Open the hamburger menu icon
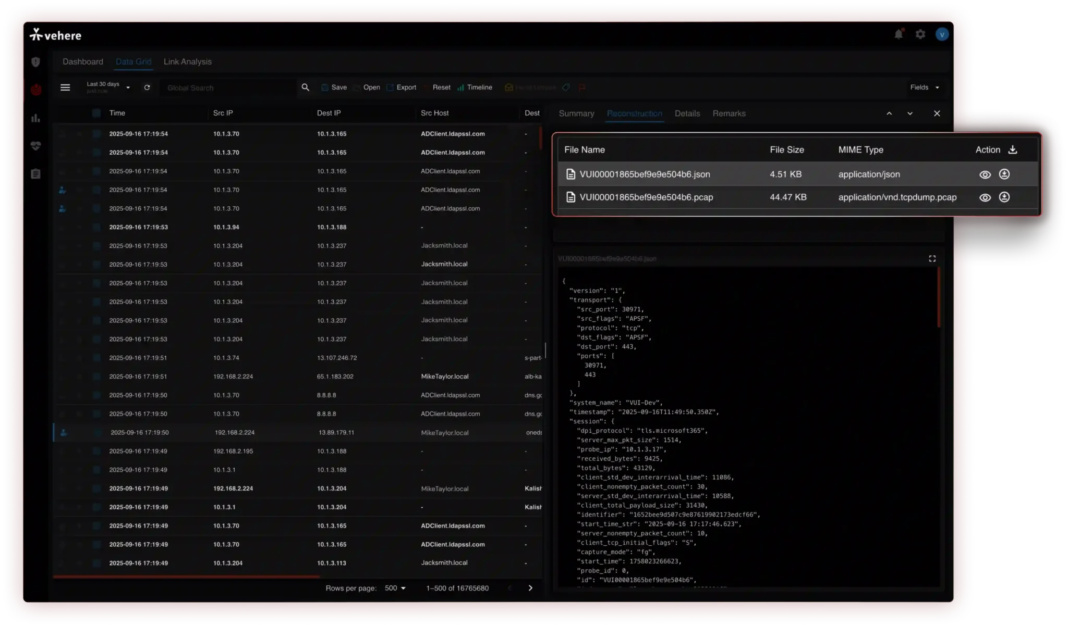Viewport: 1068px width, 627px height. [x=65, y=87]
